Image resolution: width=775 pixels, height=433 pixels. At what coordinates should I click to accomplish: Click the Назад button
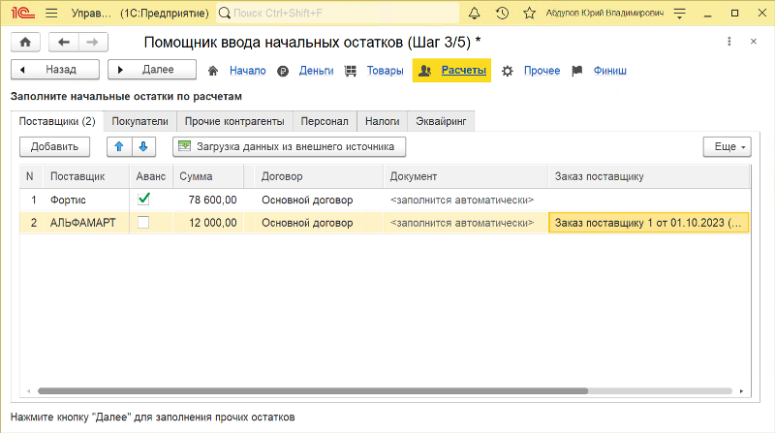point(55,70)
